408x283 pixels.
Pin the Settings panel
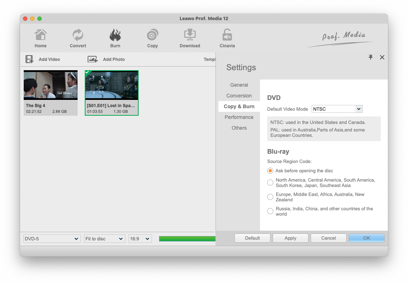[x=371, y=57]
